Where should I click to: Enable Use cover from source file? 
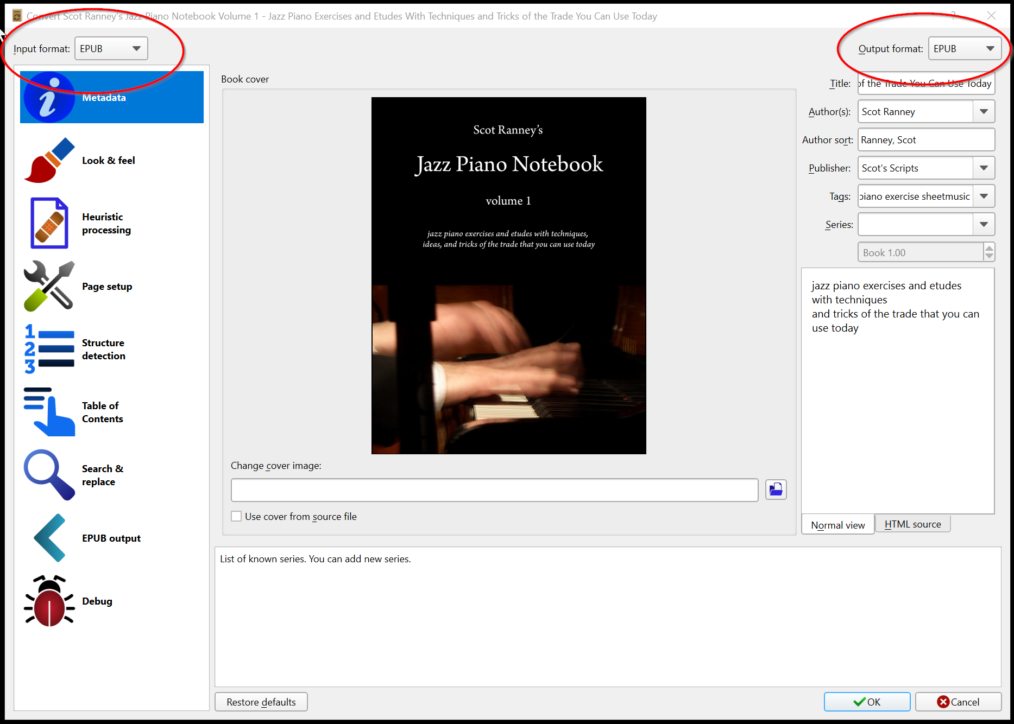pos(237,516)
